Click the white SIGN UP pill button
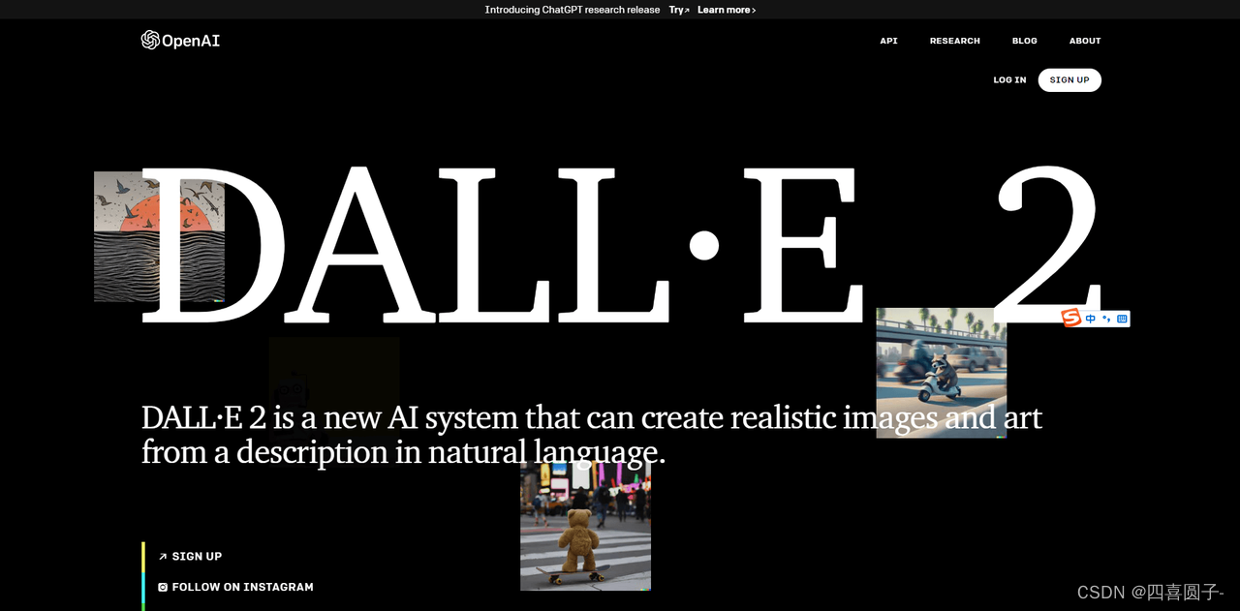The height and width of the screenshot is (611, 1240). click(1069, 80)
